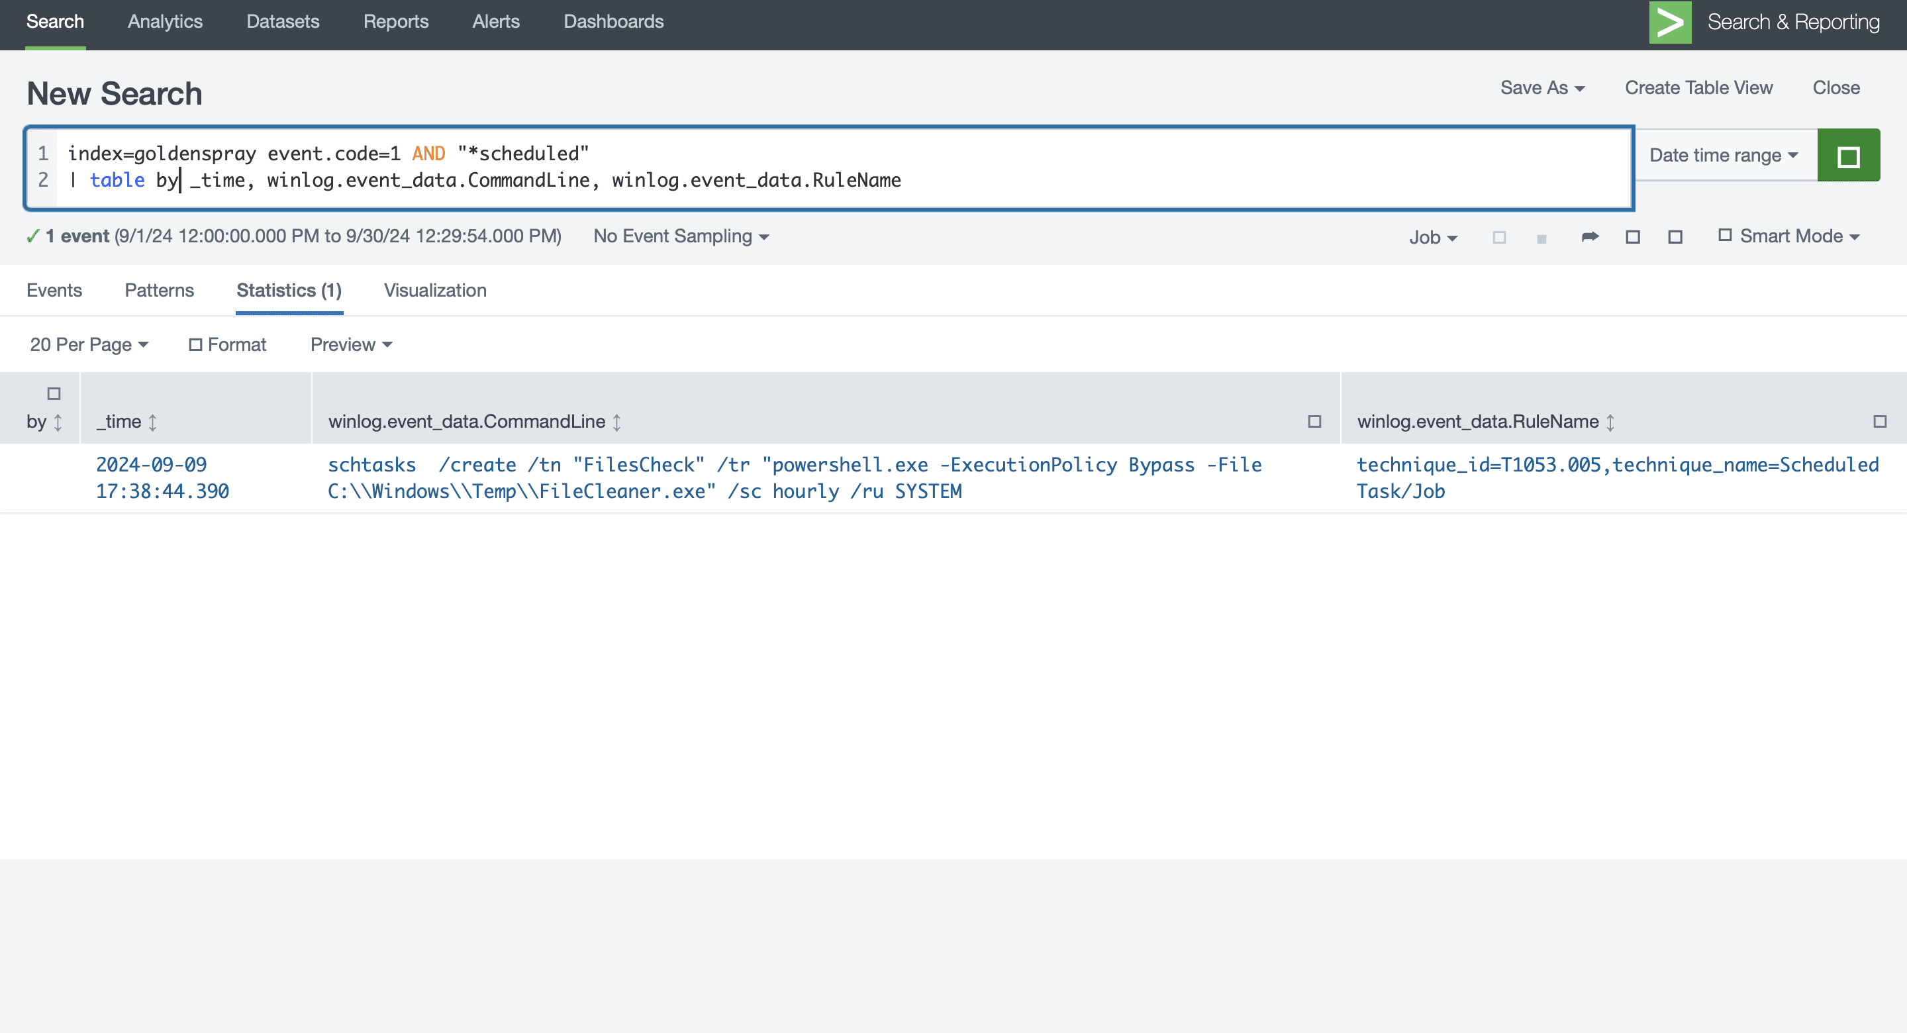Open the Analytics nav item
The image size is (1907, 1033).
165,21
